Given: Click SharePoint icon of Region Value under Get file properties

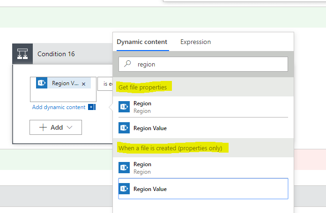Looking at the screenshot, I should pos(124,128).
